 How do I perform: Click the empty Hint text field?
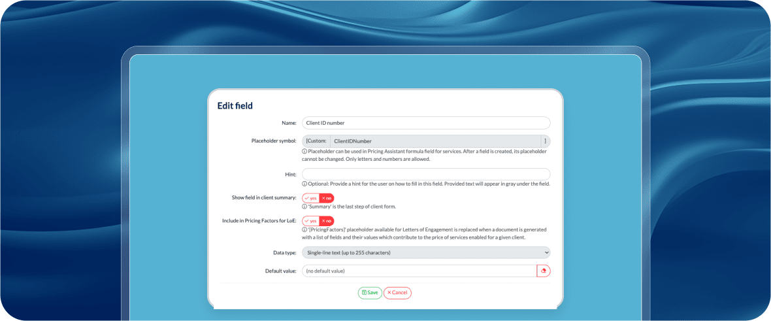[426, 175]
